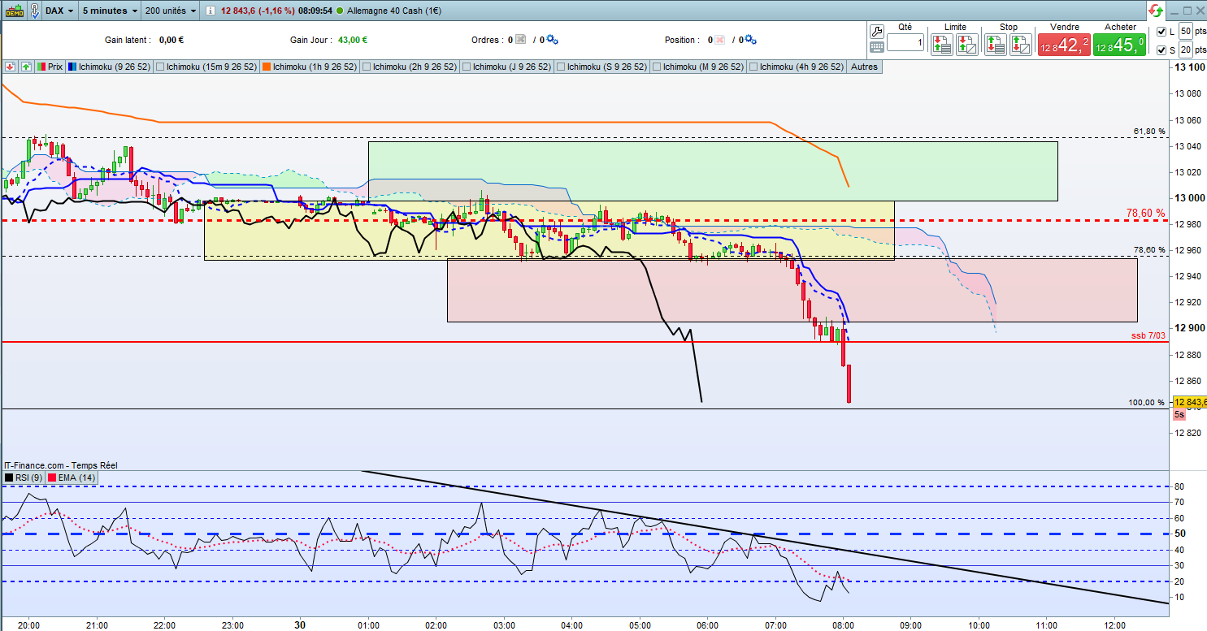Click the Position label in the summary bar
Image resolution: width=1207 pixels, height=631 pixels.
coord(682,40)
